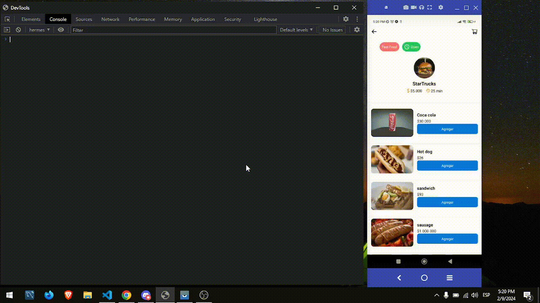Click the clear console icon
This screenshot has width=540, height=303.
(x=18, y=29)
